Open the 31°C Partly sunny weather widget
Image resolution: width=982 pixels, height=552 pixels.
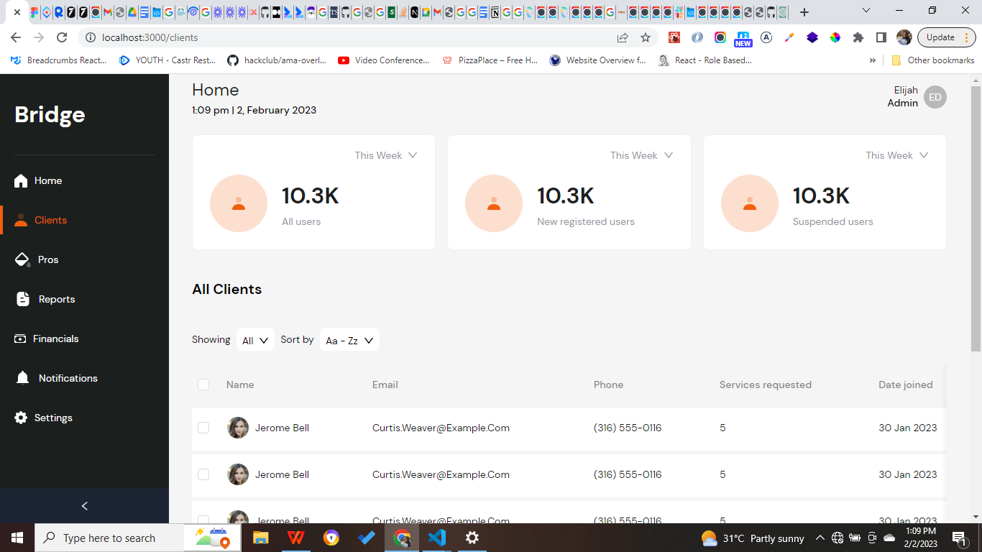coord(753,538)
